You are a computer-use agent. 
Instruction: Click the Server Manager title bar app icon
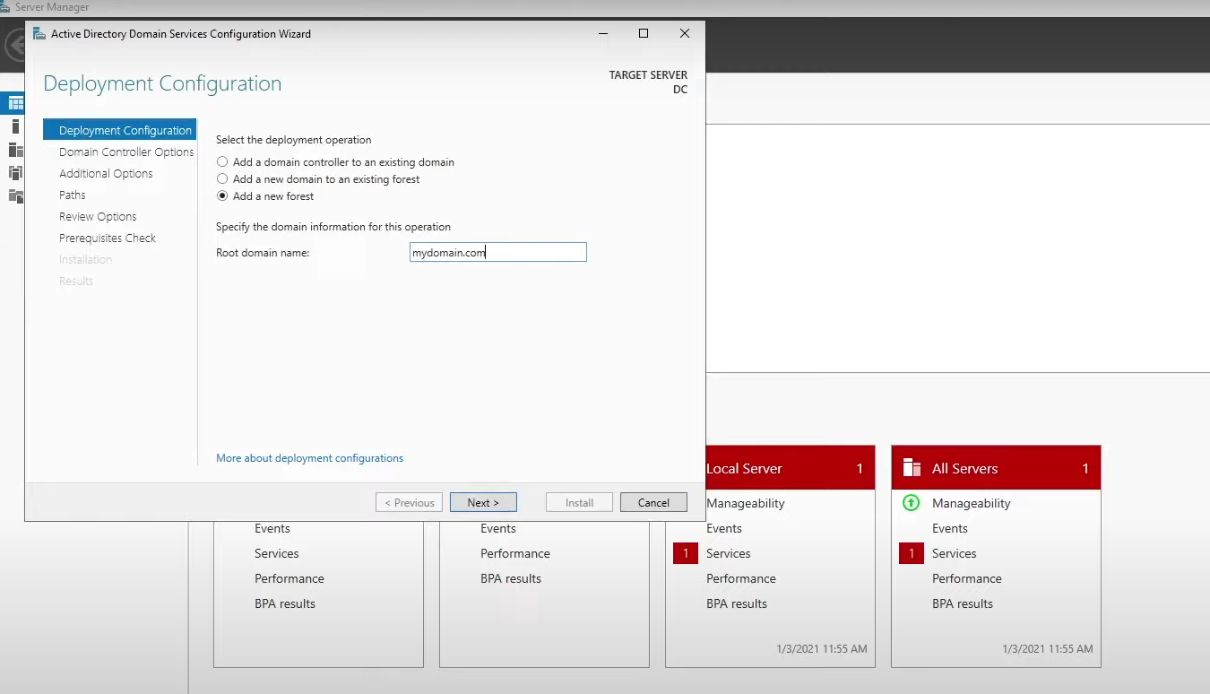[6, 7]
